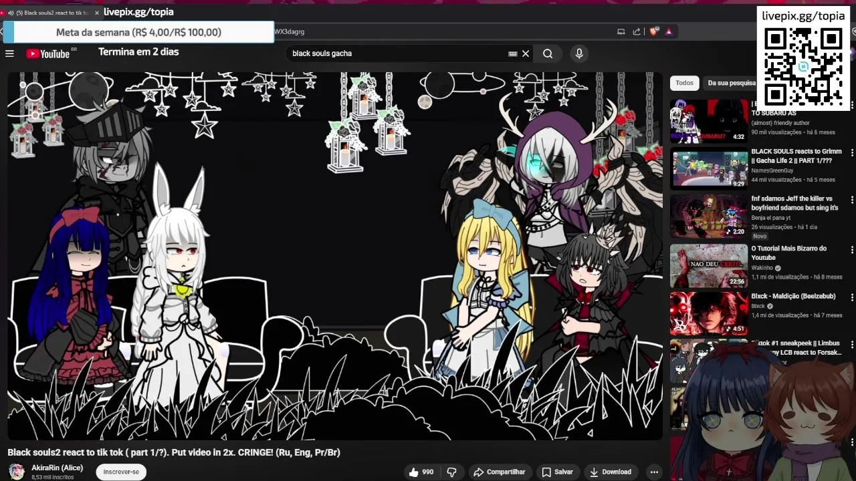
Task: Share the video via Compartilhar
Action: click(499, 472)
